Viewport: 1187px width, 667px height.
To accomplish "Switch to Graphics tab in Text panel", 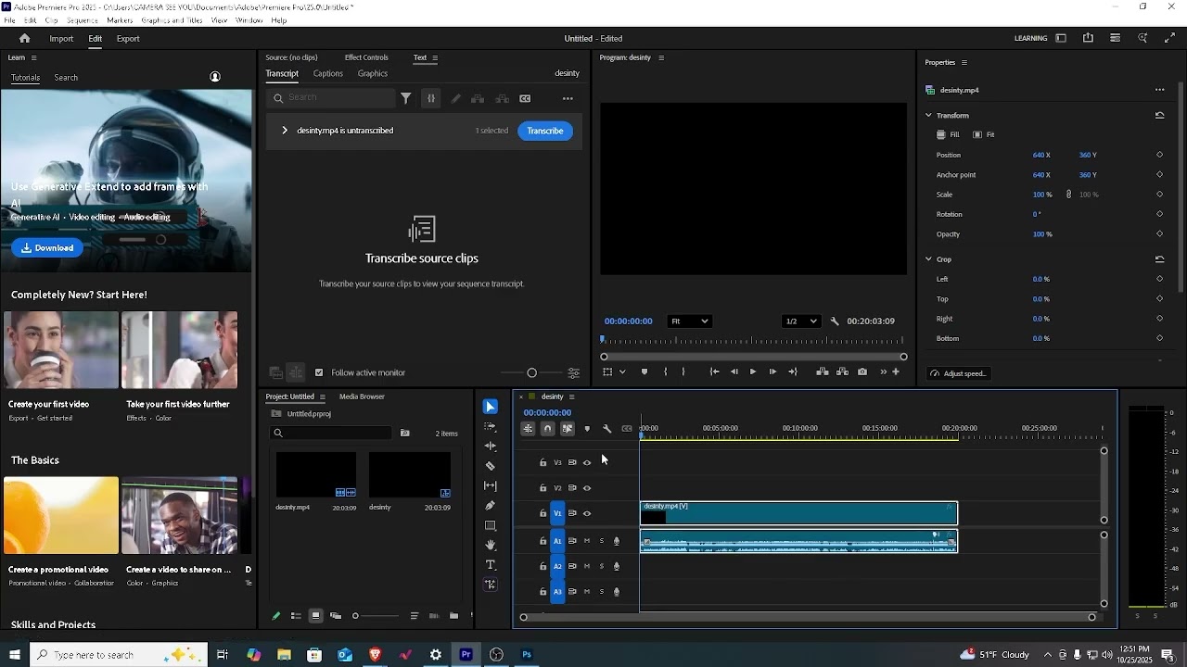I will (372, 73).
